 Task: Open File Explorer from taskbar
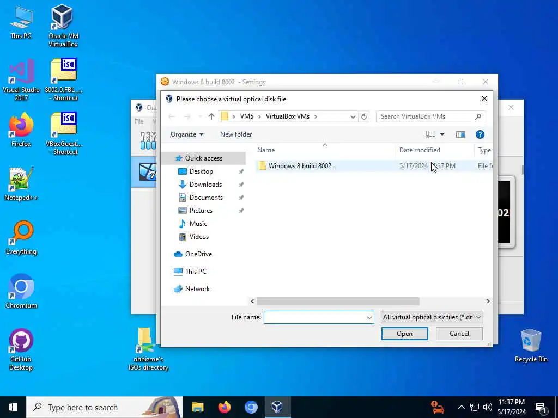coord(197,407)
